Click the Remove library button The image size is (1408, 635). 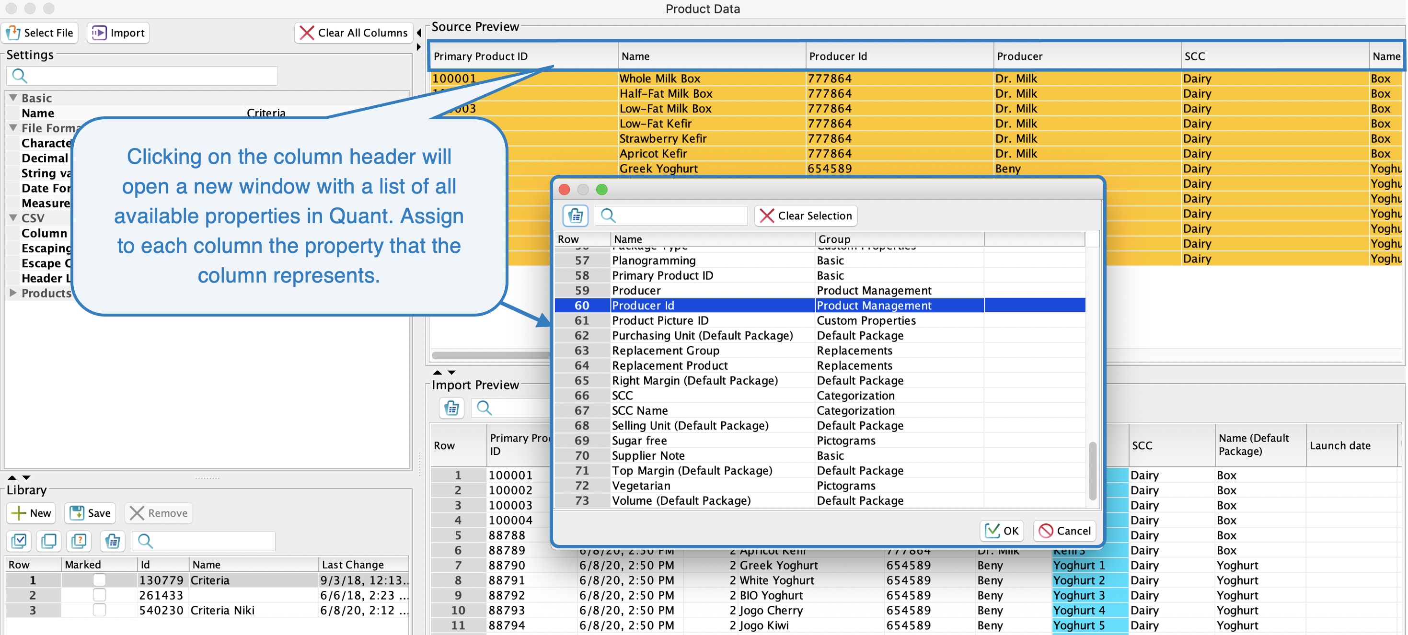[159, 513]
